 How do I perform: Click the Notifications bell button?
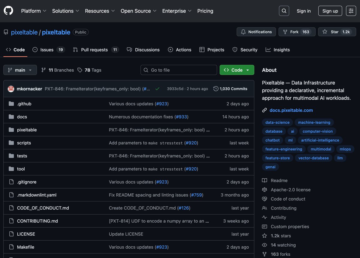(x=256, y=32)
